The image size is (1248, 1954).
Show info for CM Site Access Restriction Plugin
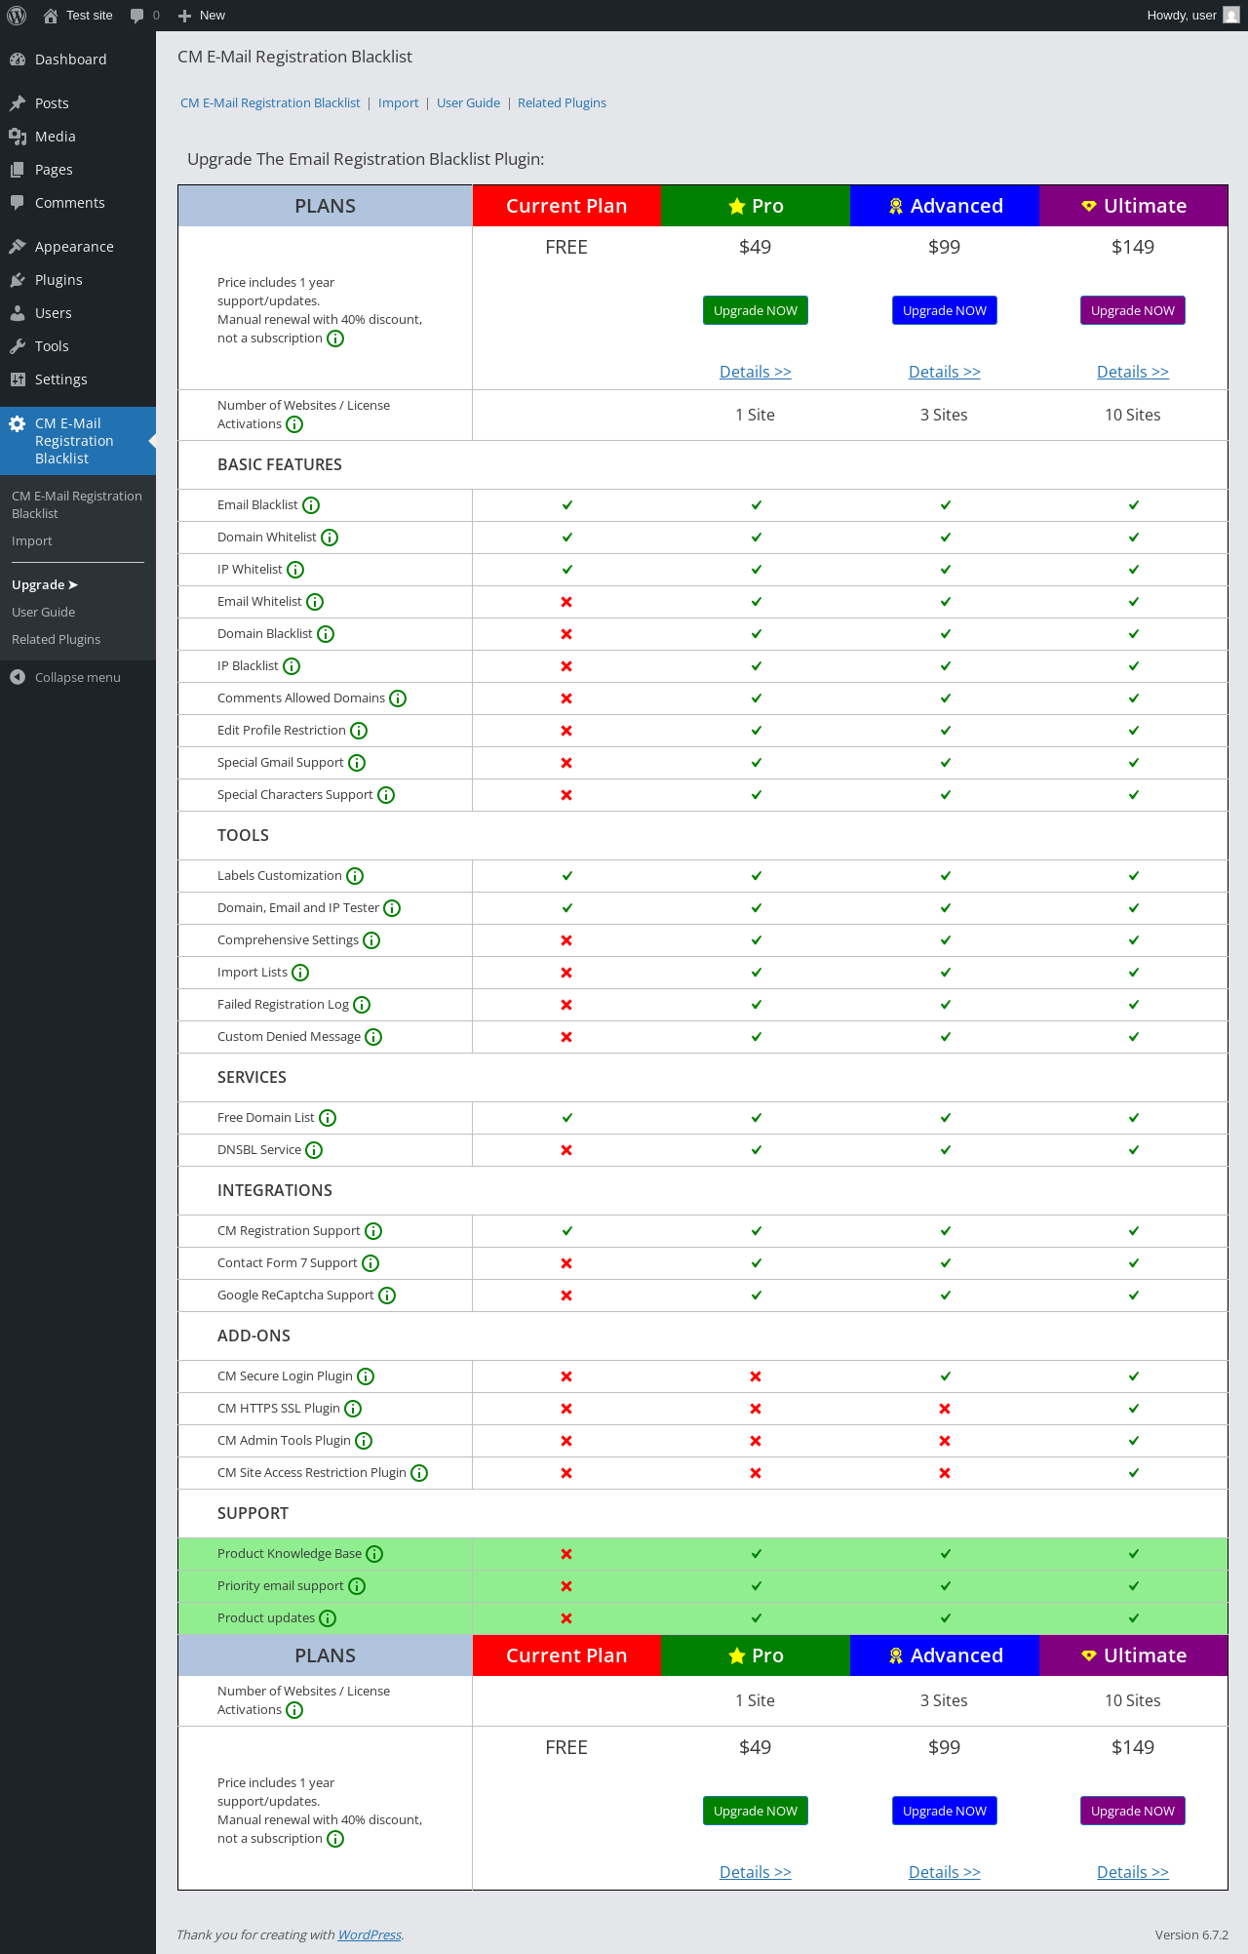point(419,1473)
